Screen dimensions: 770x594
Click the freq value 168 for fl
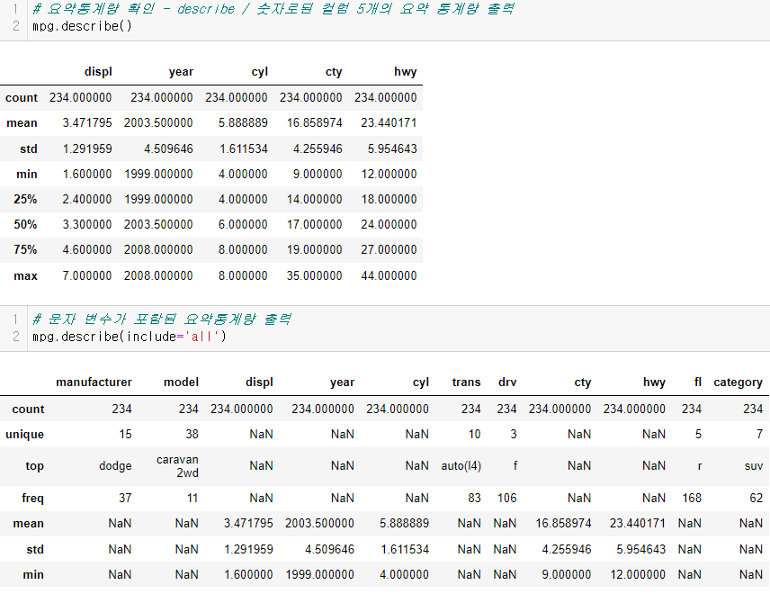[x=692, y=499]
